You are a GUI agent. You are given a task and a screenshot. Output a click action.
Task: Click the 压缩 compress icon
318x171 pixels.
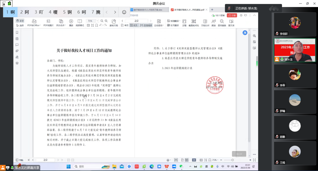(x=184, y=23)
